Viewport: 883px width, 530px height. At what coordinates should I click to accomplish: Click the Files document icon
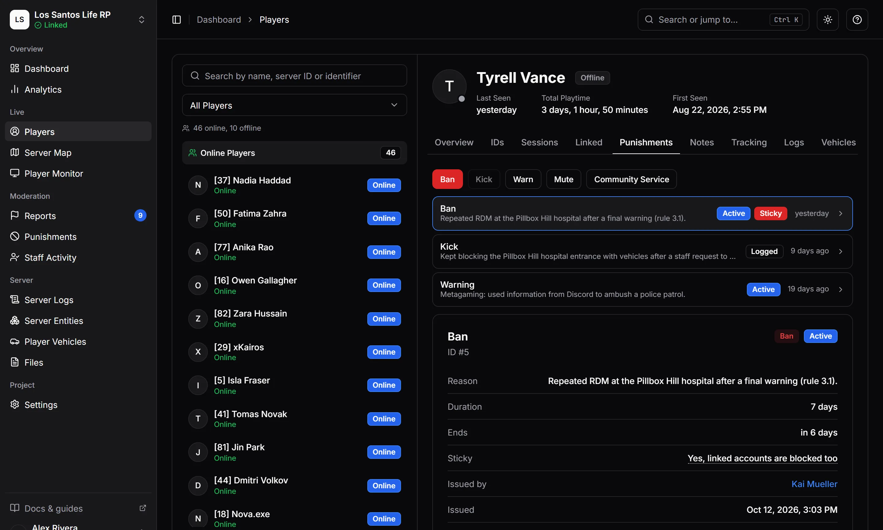15,362
